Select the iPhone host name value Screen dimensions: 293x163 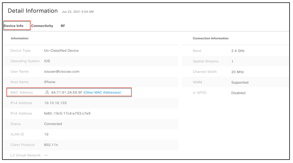click(50, 82)
